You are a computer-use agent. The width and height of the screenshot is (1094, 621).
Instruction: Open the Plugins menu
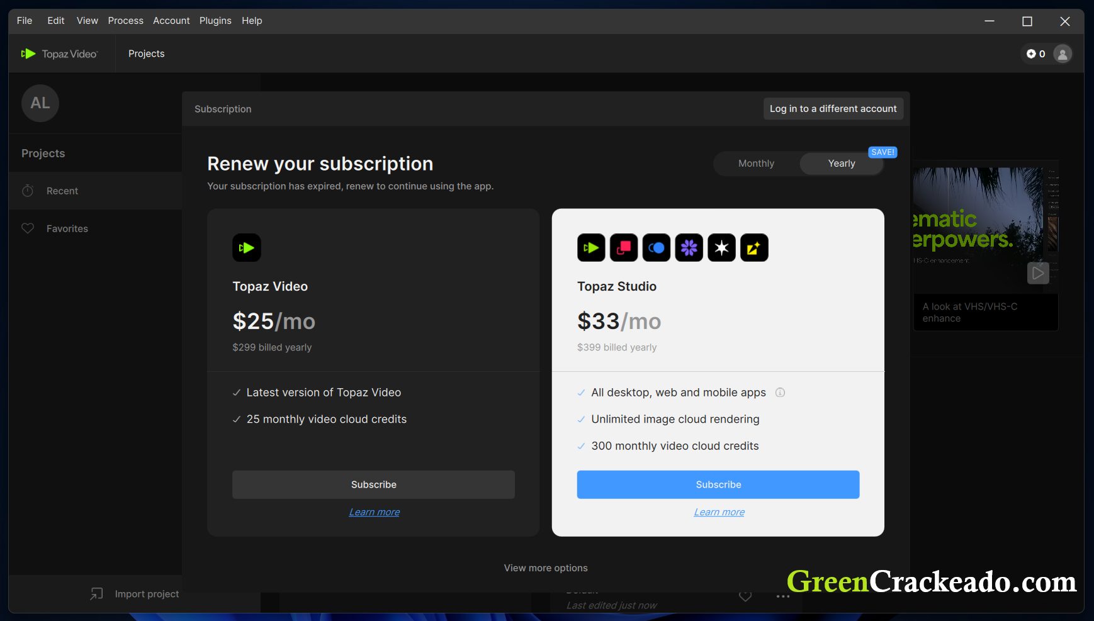pyautogui.click(x=215, y=21)
